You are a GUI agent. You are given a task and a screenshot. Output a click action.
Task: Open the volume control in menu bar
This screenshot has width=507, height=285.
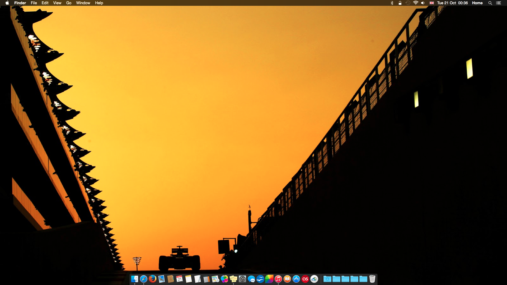pyautogui.click(x=423, y=3)
